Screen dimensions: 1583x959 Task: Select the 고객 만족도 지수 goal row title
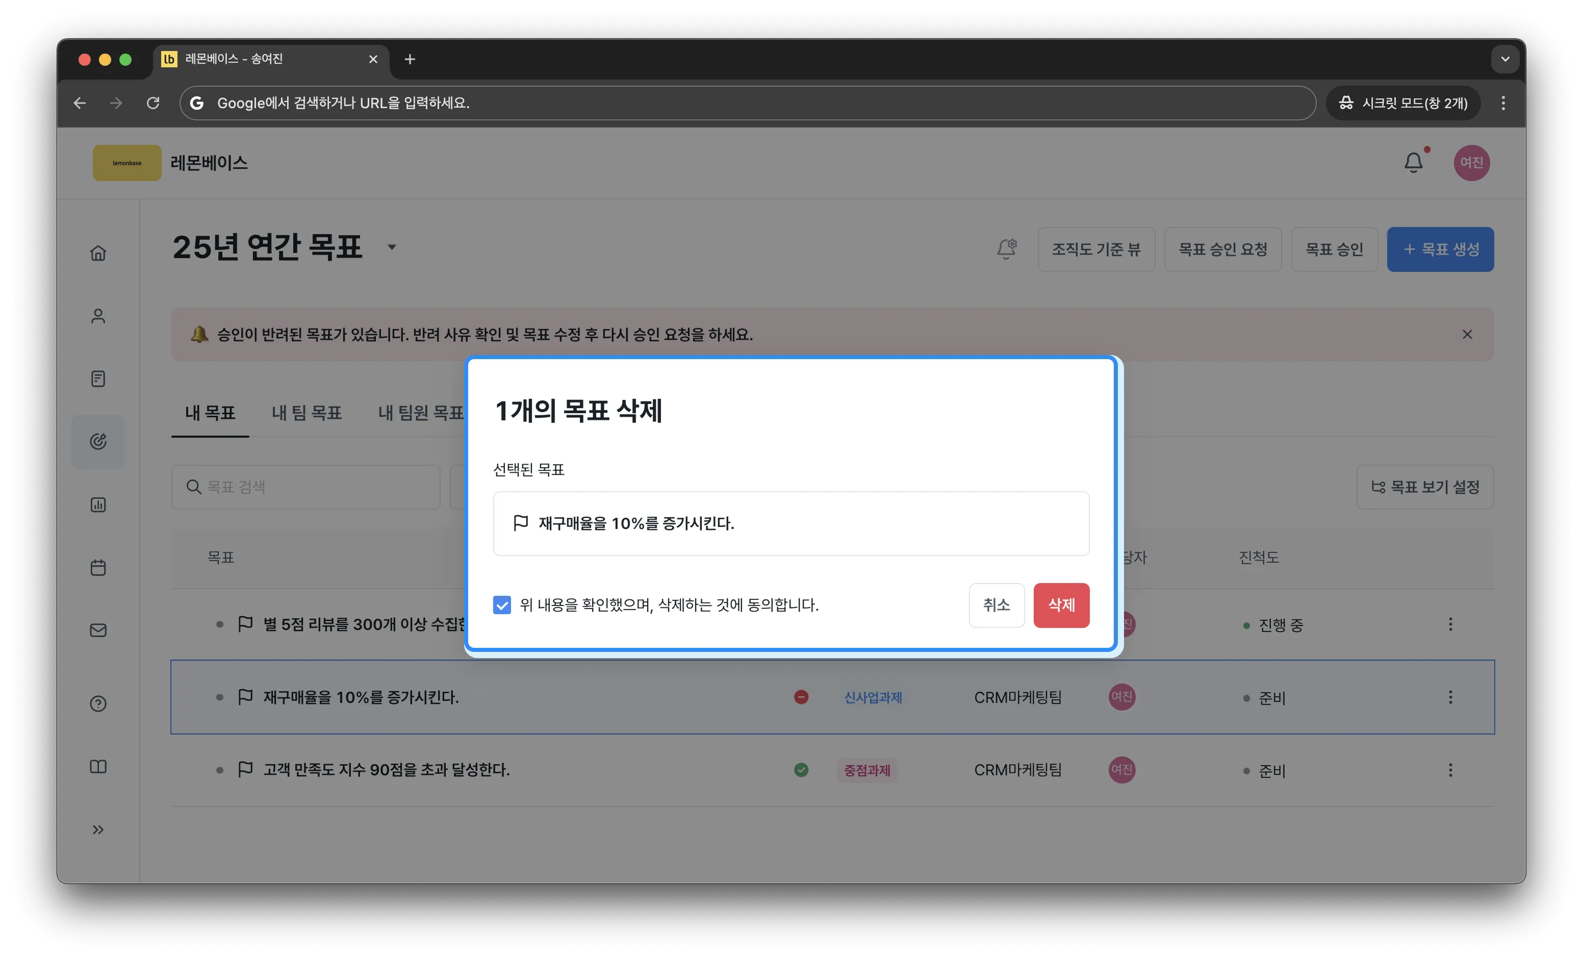pyautogui.click(x=386, y=770)
